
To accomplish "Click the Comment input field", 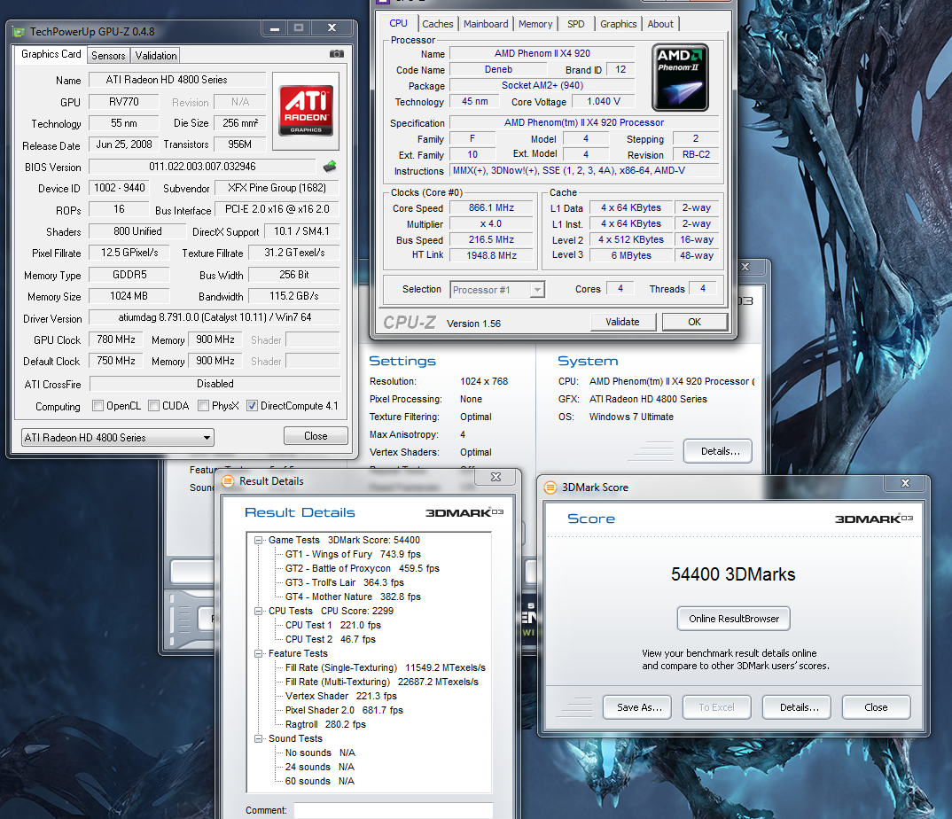I will tap(394, 810).
